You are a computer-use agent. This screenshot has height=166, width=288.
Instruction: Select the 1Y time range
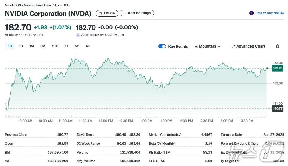pos(67,46)
